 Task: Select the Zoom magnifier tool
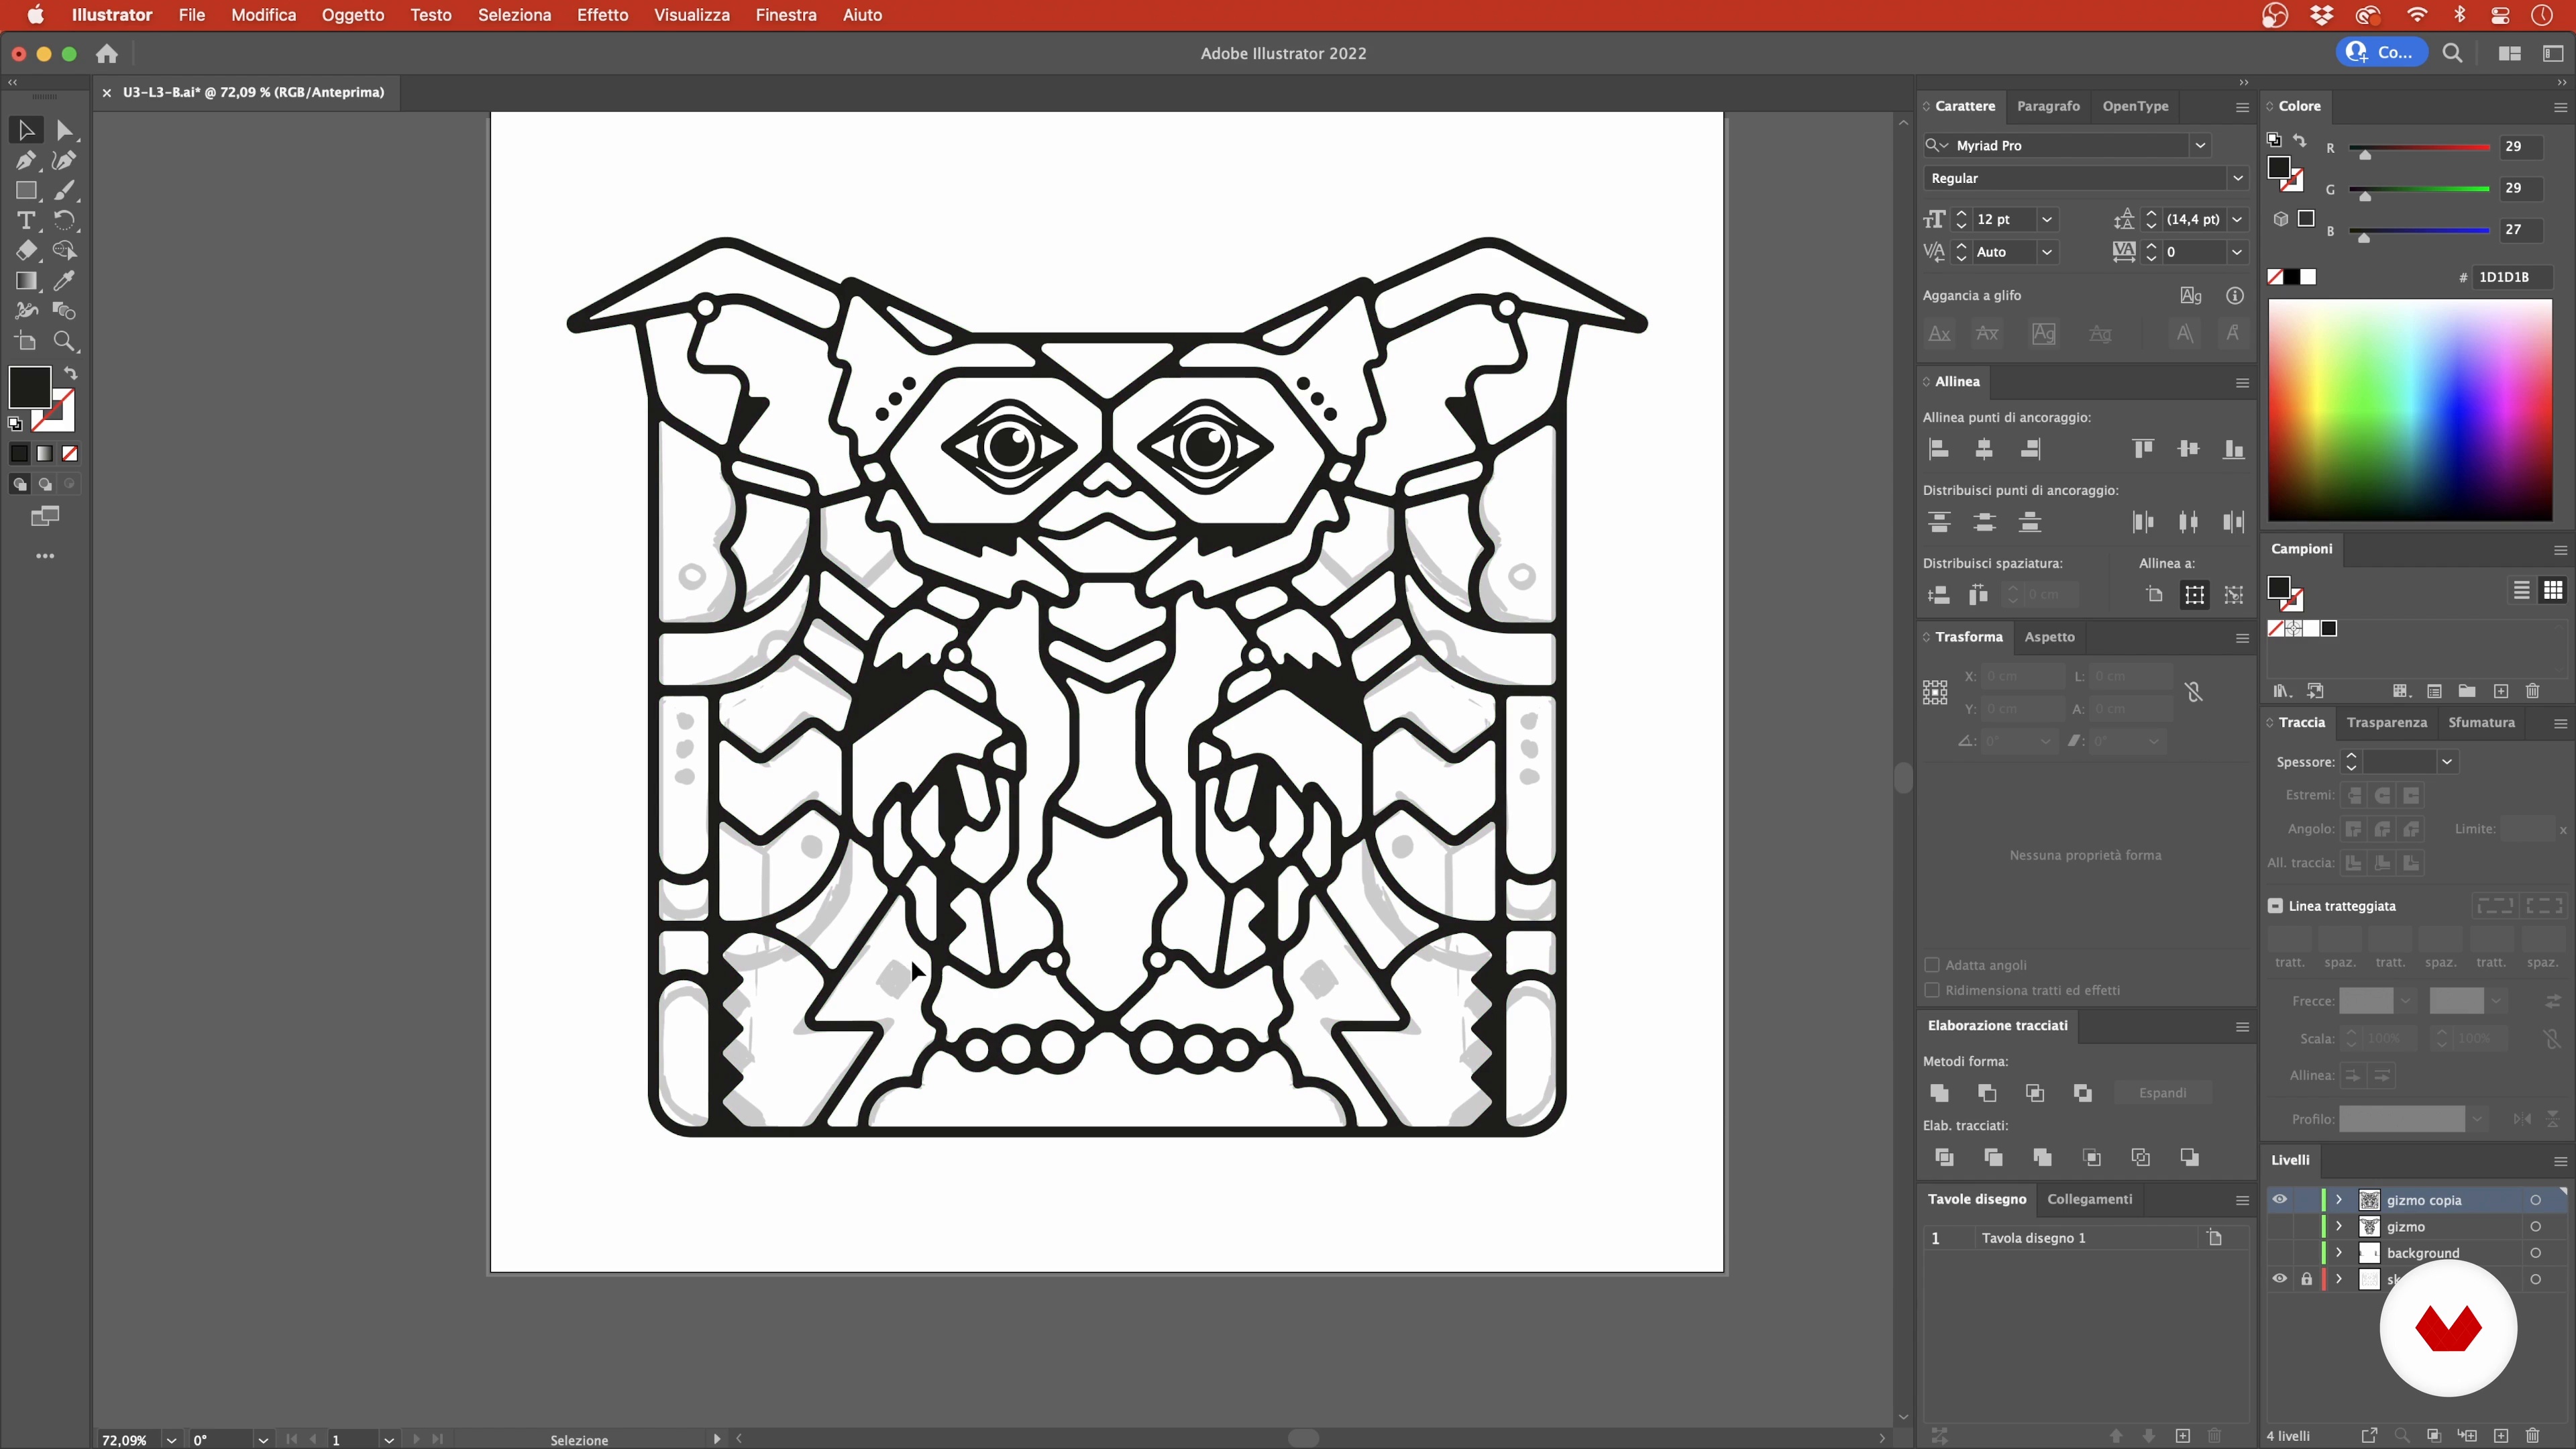pos(64,341)
